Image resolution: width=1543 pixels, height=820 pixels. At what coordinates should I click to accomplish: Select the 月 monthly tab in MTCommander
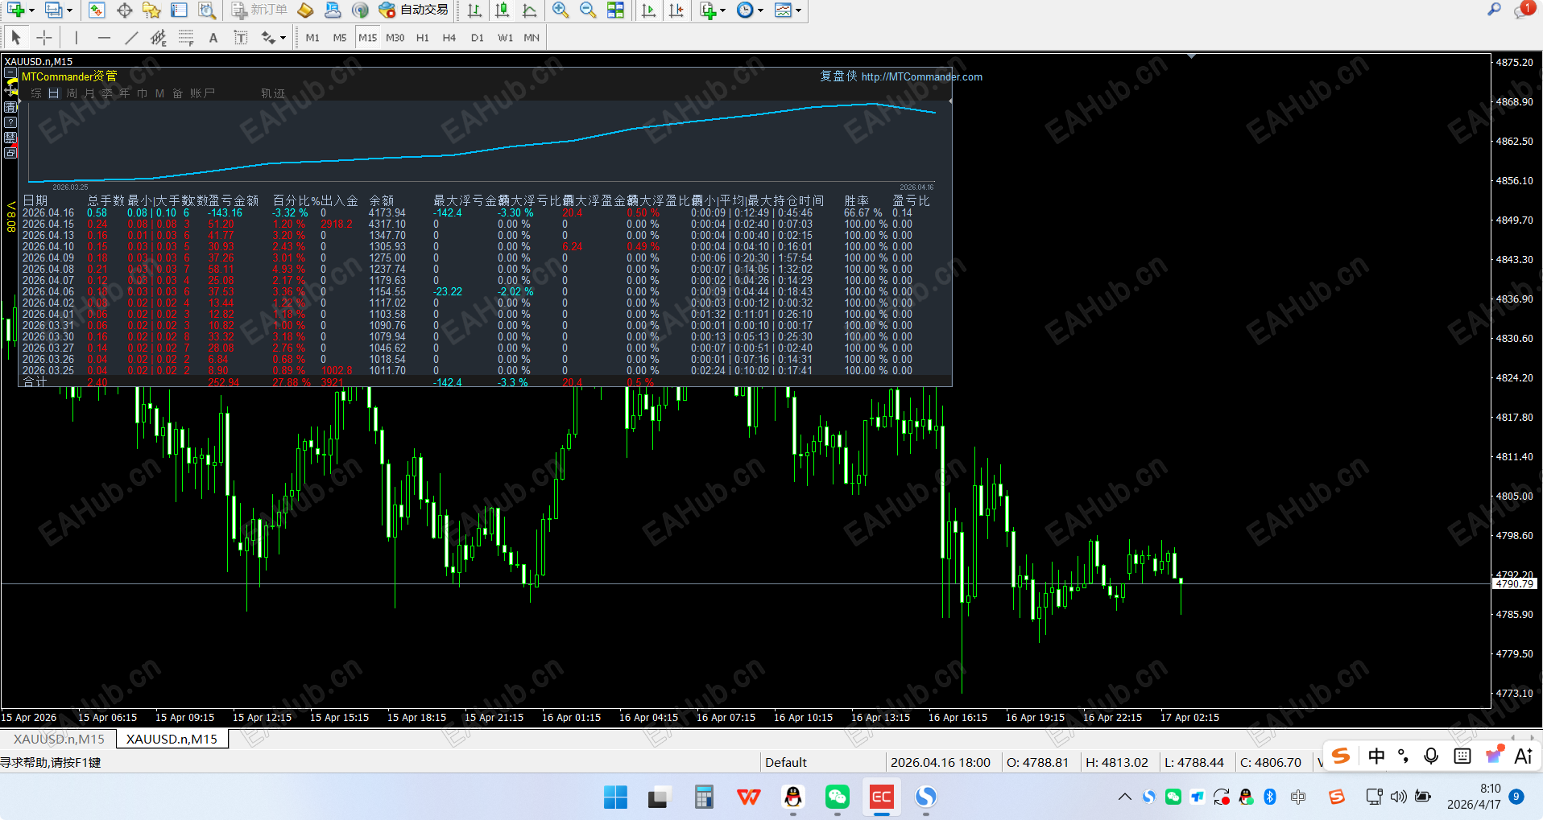[89, 93]
